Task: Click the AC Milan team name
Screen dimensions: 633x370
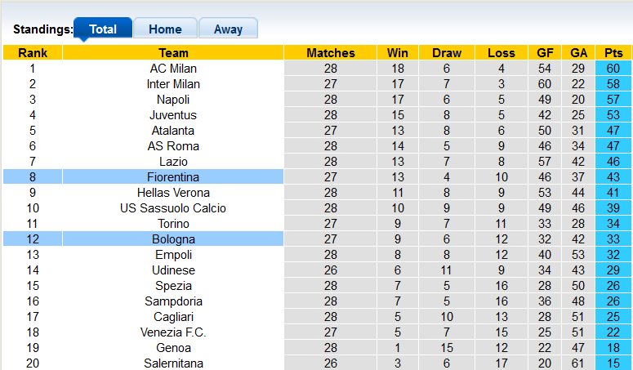Action: (173, 69)
